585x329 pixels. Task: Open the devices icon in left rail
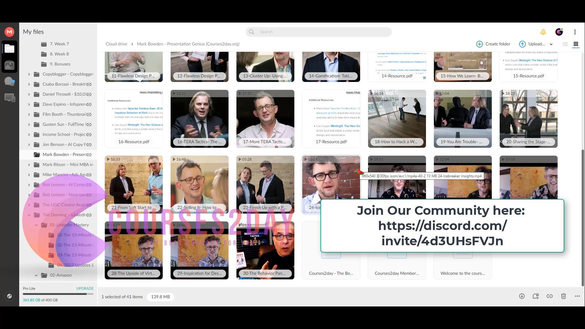[9, 97]
